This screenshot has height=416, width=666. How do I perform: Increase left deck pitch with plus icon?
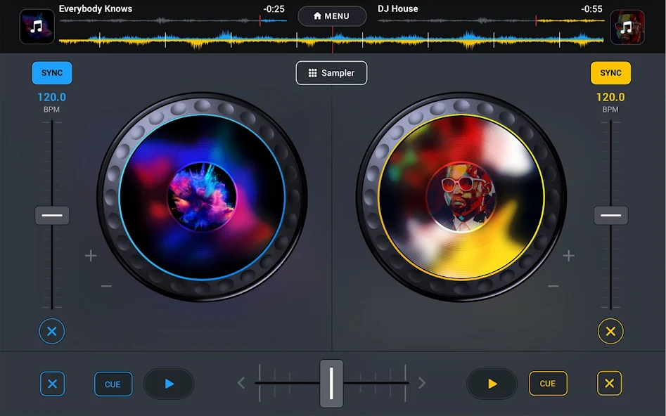(91, 256)
